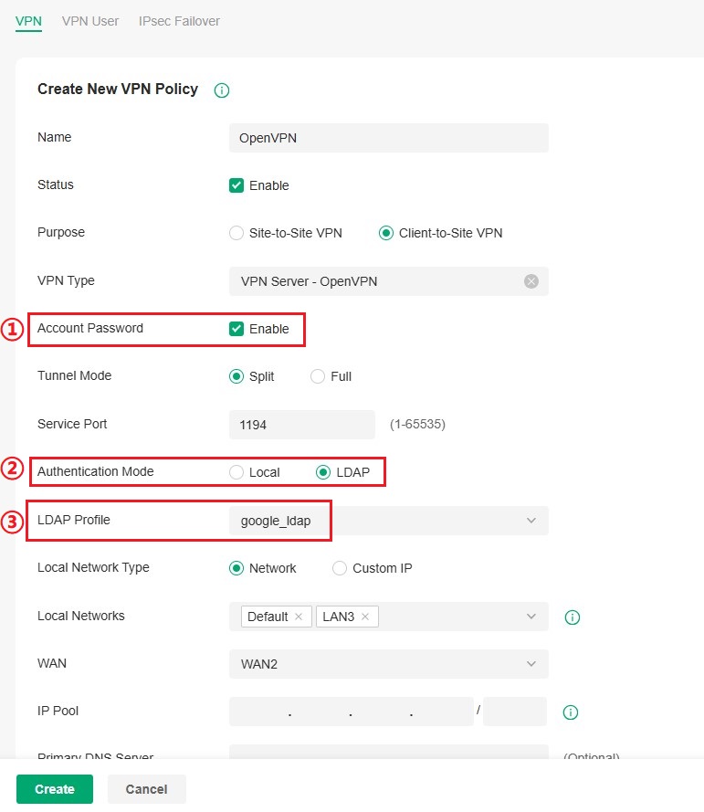
Task: Select Network as Local Network Type
Action: tap(236, 568)
